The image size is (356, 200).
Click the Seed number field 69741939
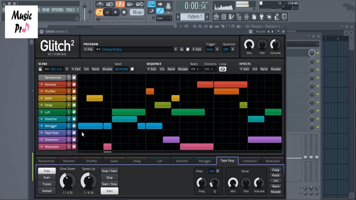(122, 69)
